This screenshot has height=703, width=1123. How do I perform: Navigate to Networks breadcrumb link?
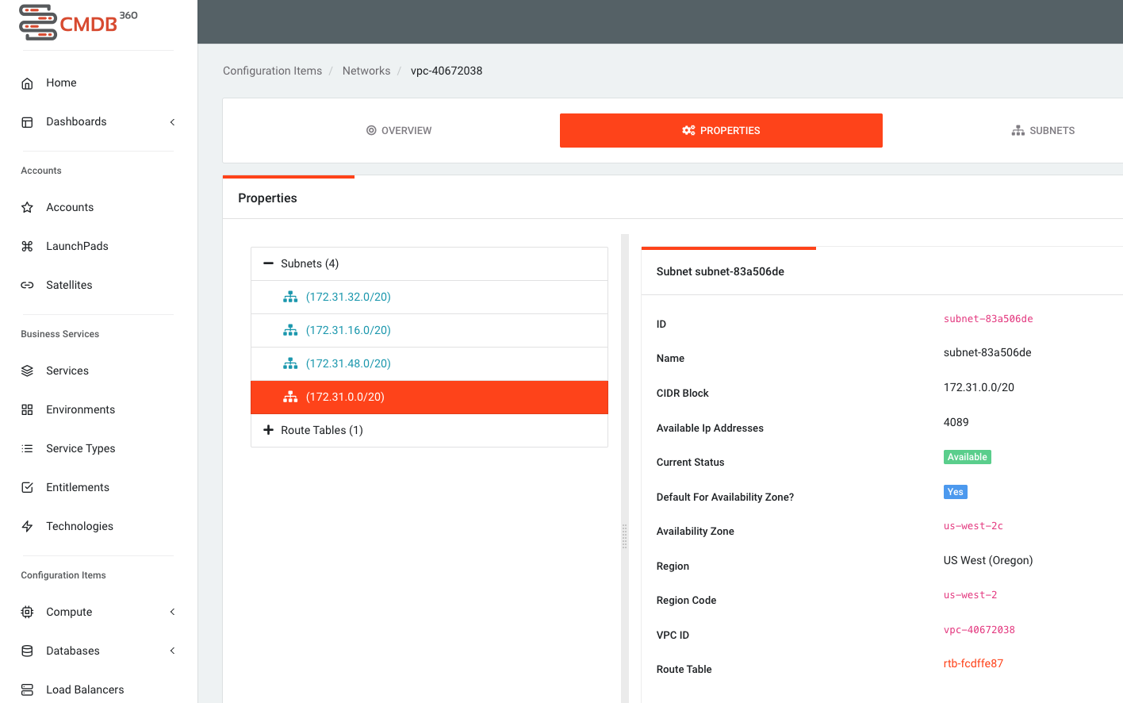(366, 71)
